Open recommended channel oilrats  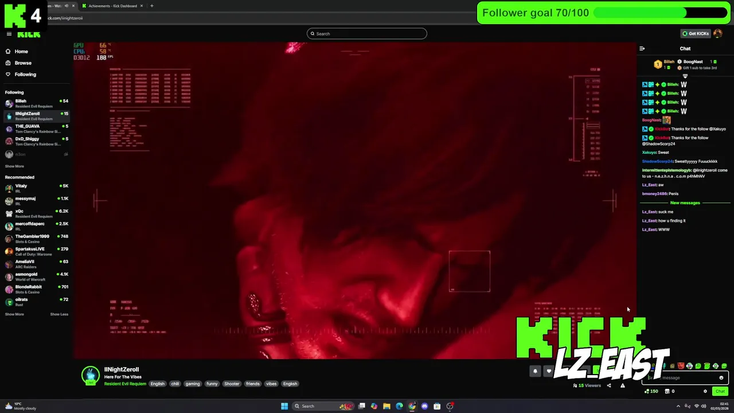click(36, 302)
